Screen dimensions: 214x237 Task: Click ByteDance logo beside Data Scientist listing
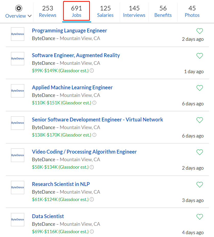pyautogui.click(x=18, y=220)
